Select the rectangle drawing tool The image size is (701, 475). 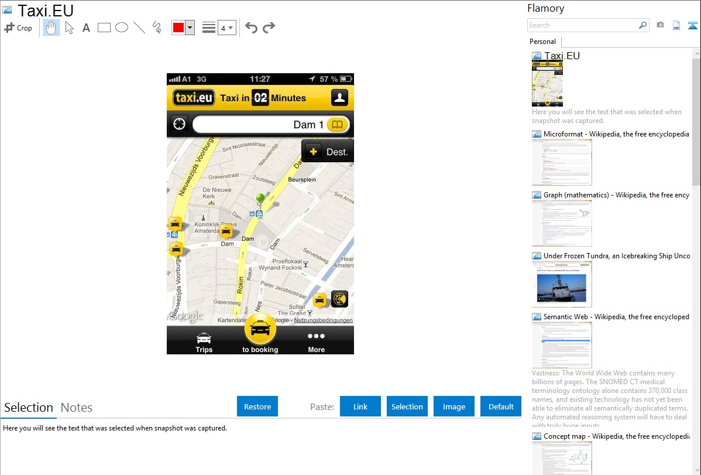104,28
